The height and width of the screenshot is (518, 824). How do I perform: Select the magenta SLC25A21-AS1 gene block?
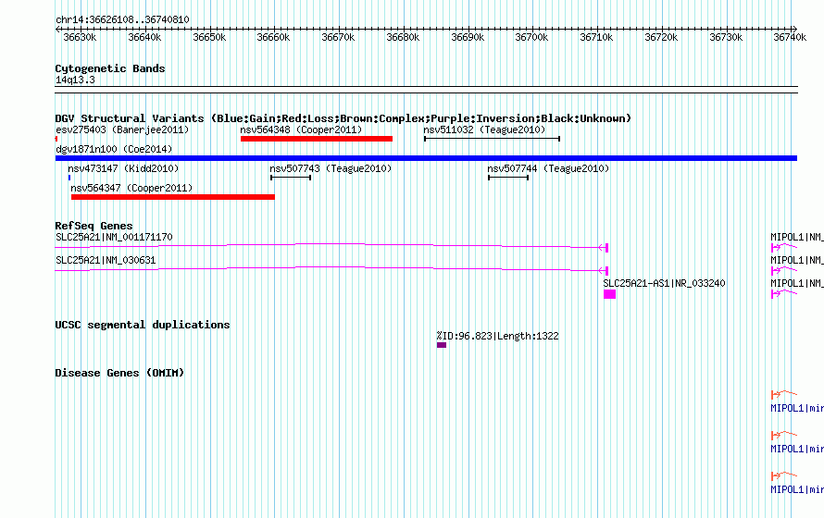[609, 294]
